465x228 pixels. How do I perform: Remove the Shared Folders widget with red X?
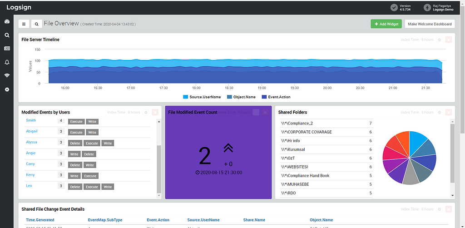(x=449, y=112)
